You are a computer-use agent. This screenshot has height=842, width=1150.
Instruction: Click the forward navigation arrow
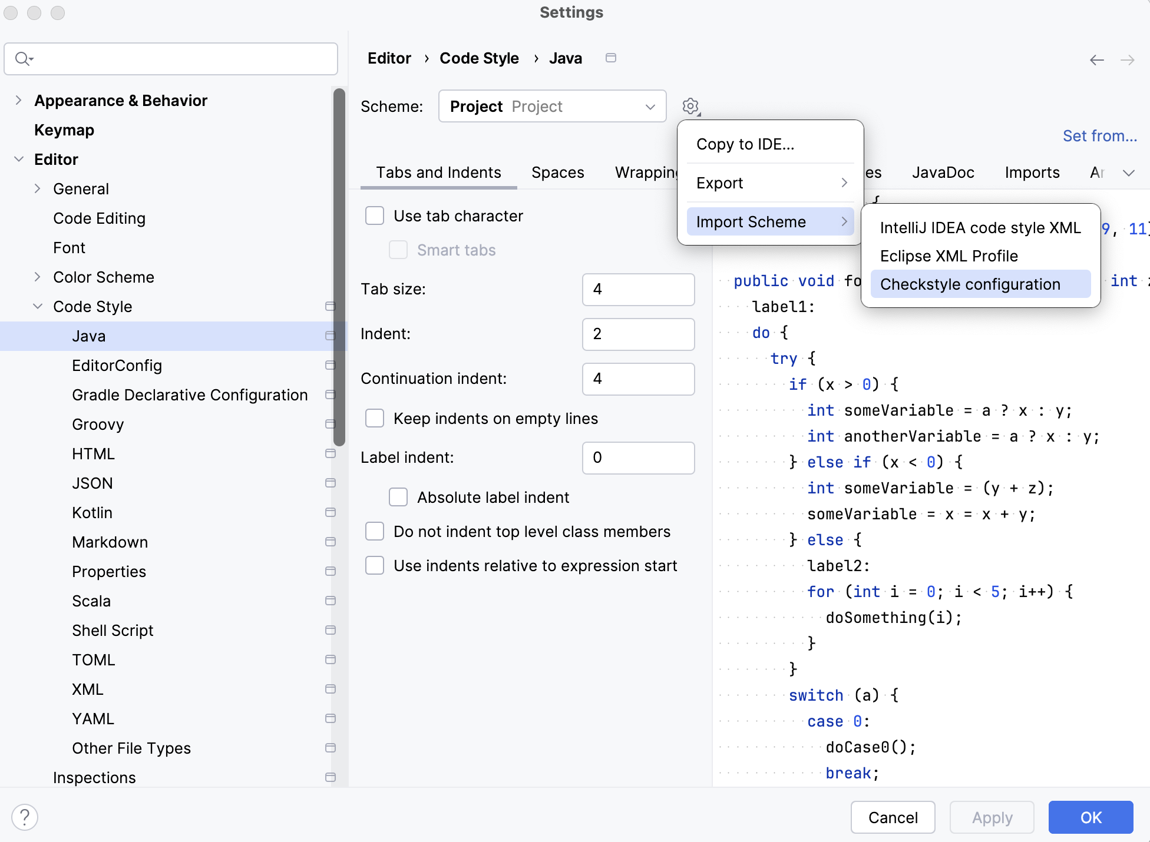point(1128,60)
